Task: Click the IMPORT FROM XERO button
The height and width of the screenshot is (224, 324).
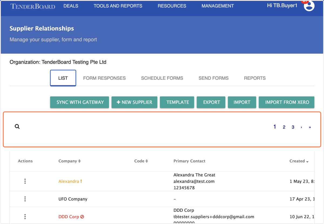Action: [286, 102]
